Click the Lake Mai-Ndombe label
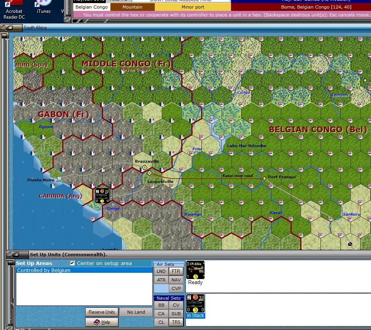This screenshot has width=371, height=330. point(247,146)
